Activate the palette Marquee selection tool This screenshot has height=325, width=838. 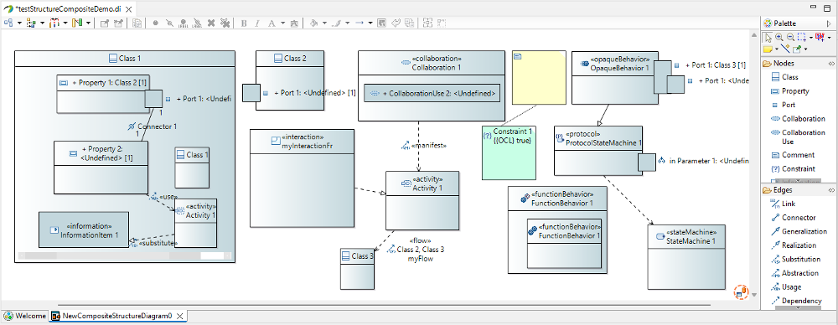click(x=801, y=38)
